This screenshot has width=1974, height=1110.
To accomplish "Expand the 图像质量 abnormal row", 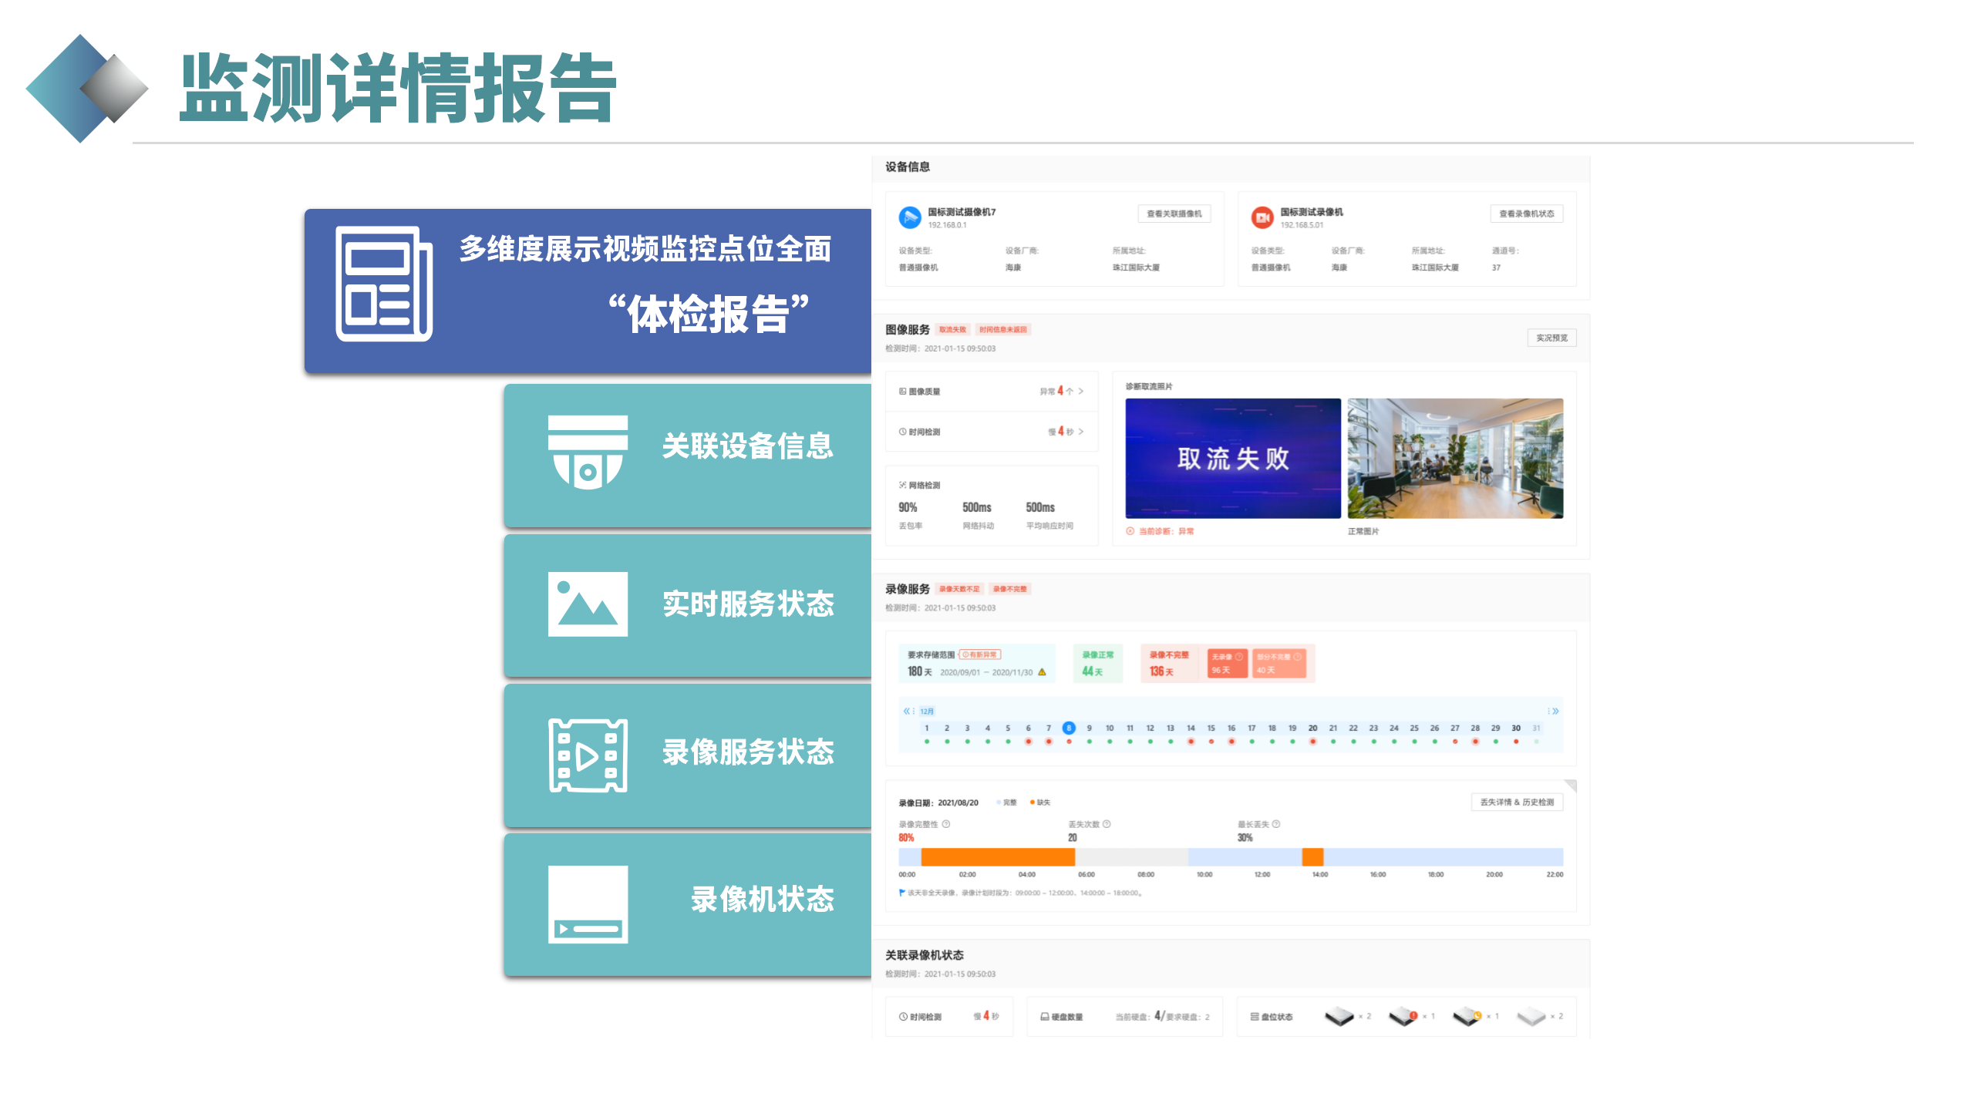I will pos(1081,392).
